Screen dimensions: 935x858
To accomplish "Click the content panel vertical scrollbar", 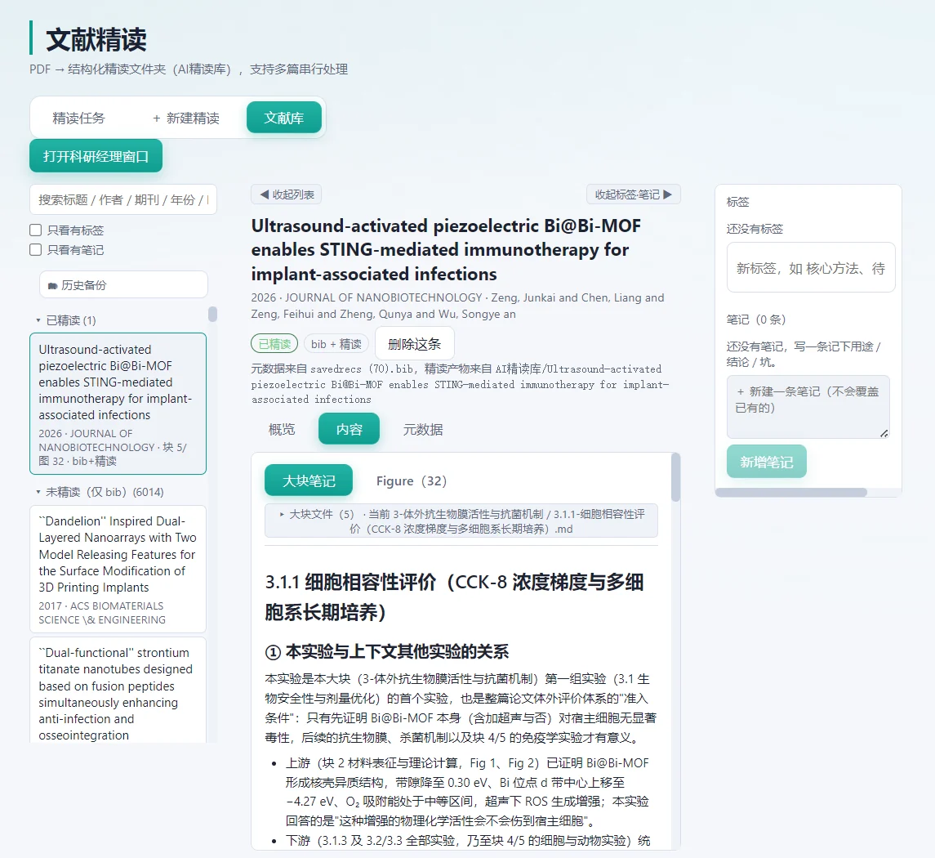I will (675, 477).
